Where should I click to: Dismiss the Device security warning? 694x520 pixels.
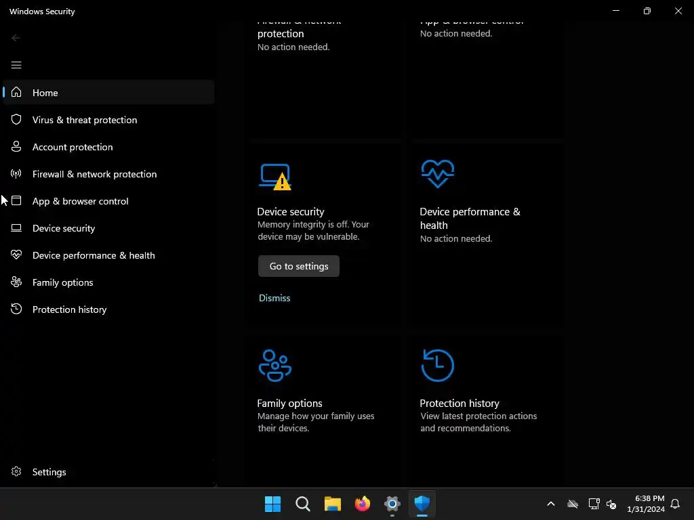pyautogui.click(x=274, y=298)
